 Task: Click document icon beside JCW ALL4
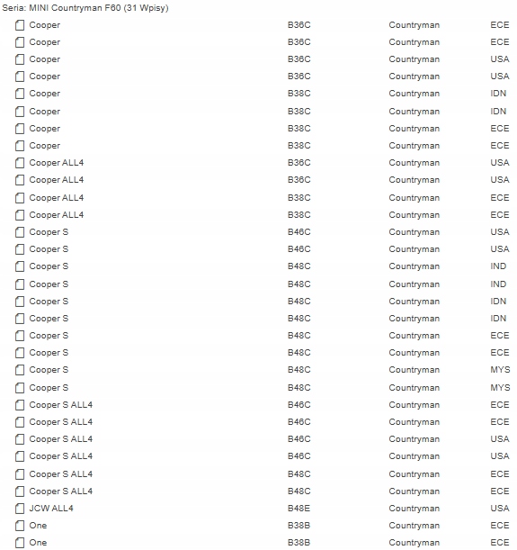(20, 509)
